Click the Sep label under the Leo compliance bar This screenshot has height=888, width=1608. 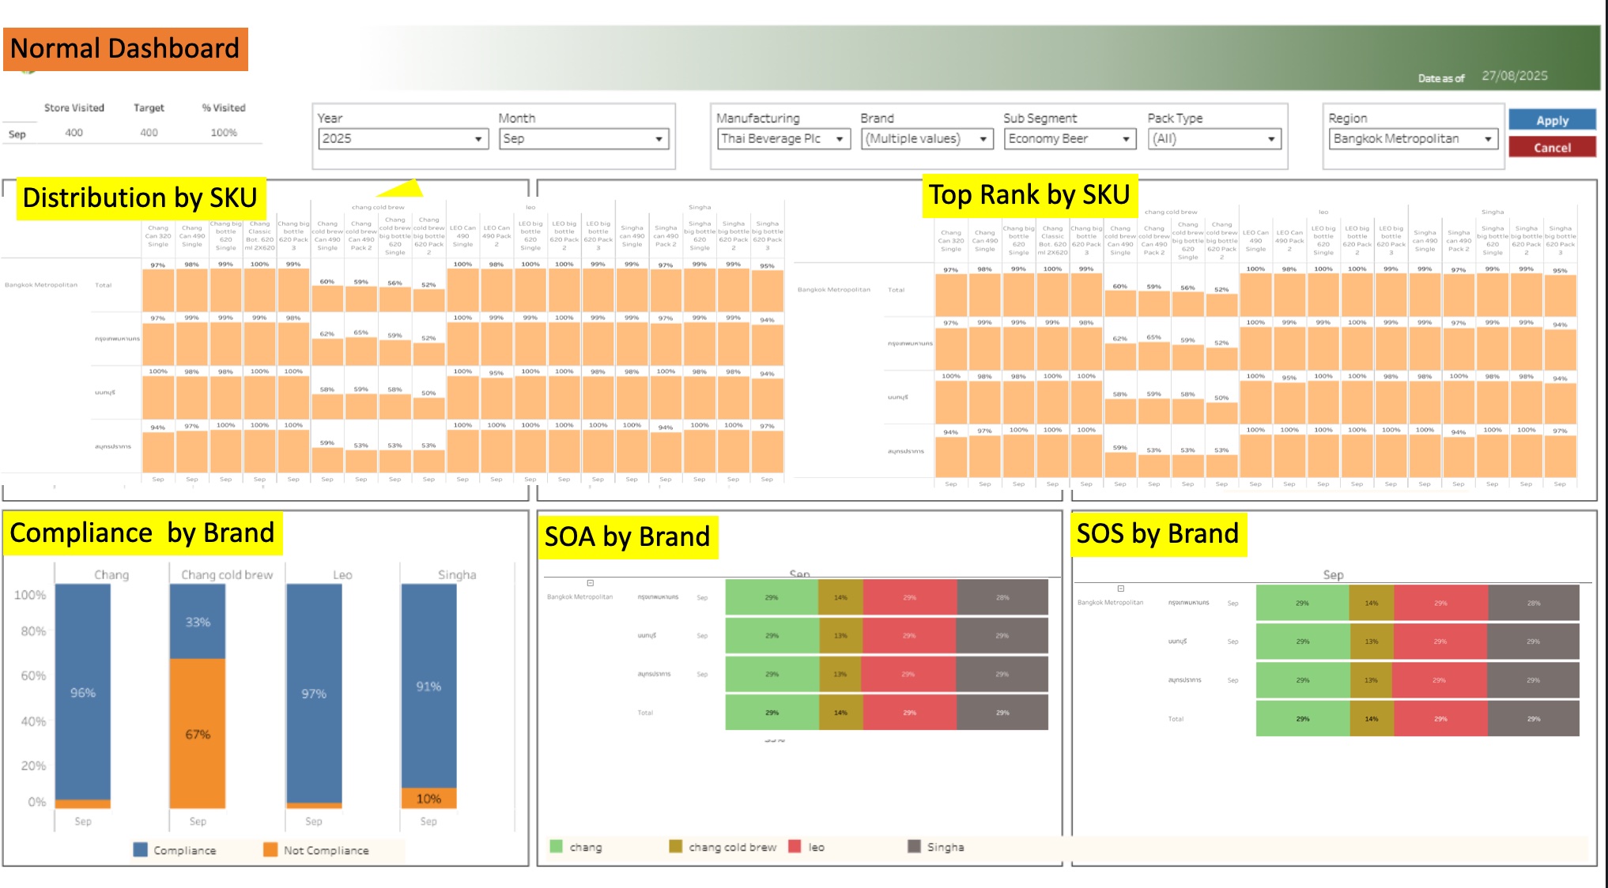tap(314, 822)
